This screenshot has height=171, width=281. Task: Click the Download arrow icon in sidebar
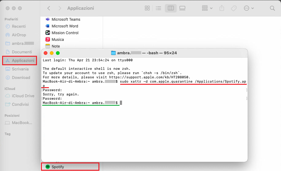[x=8, y=78]
